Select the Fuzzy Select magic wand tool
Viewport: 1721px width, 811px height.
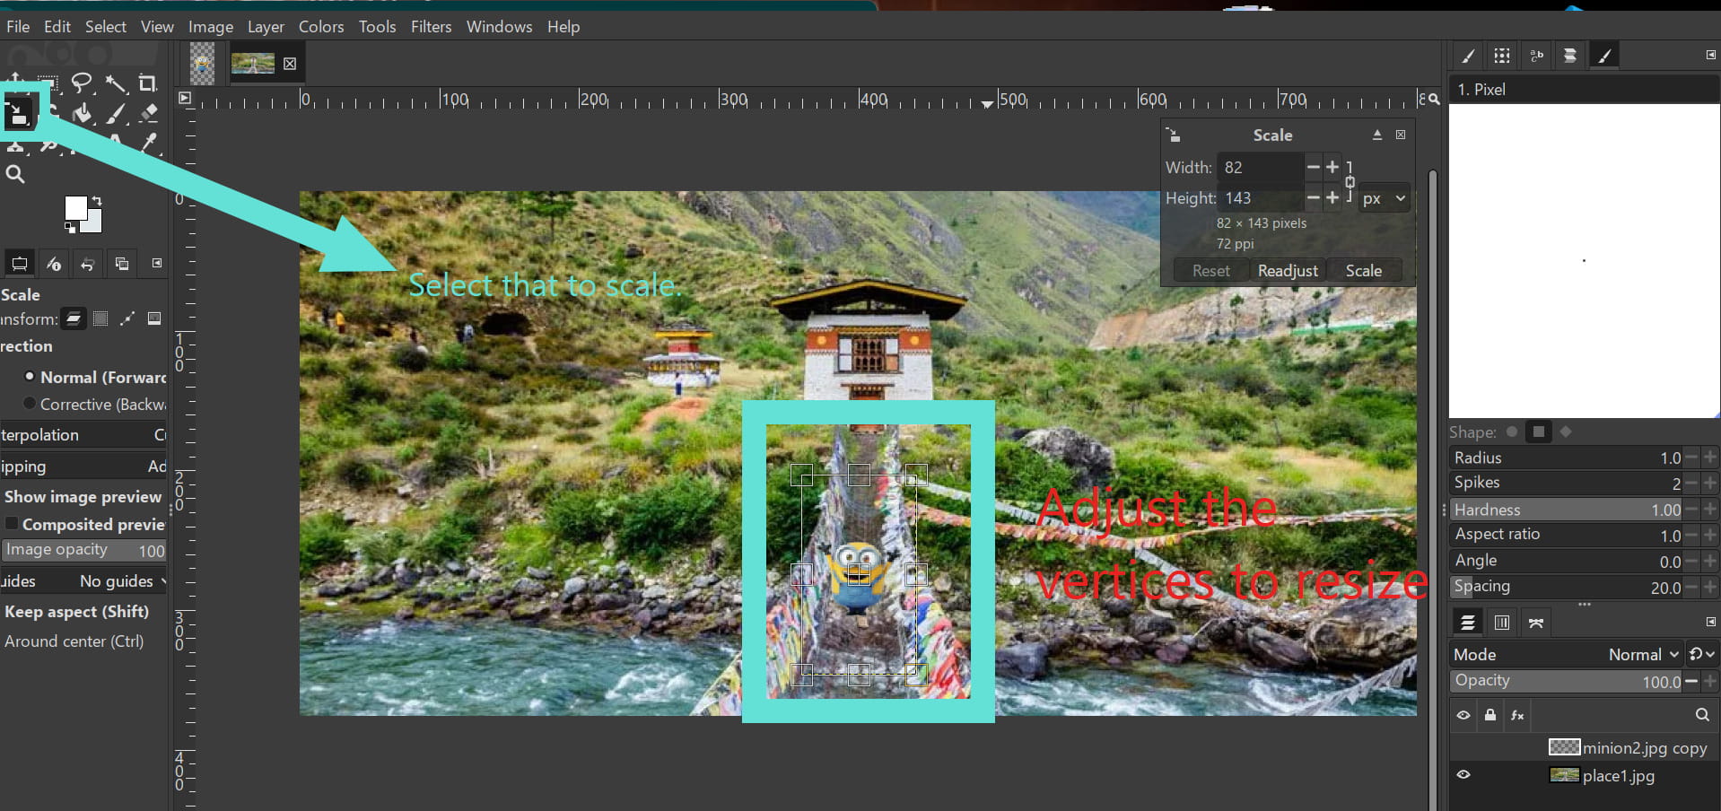pyautogui.click(x=116, y=84)
